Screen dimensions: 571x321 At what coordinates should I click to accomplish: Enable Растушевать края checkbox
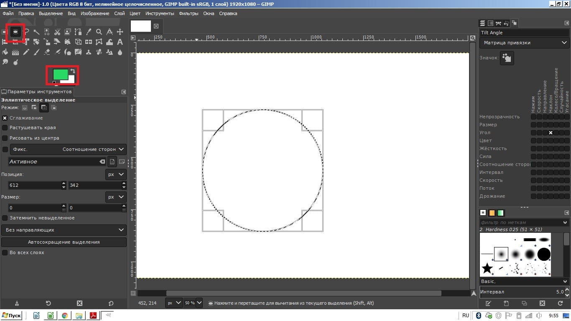pos(5,127)
